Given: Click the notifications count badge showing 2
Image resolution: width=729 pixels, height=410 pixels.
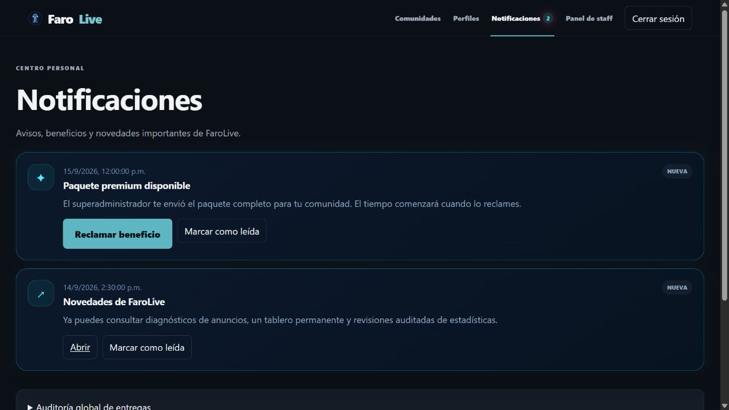Looking at the screenshot, I should pos(548,18).
